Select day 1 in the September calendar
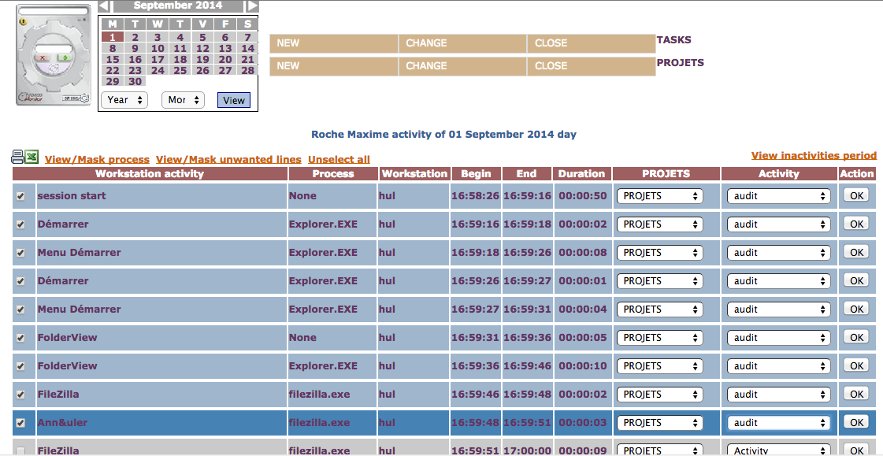The width and height of the screenshot is (883, 456). [x=113, y=37]
